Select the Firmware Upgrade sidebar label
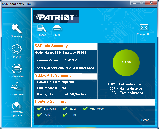 [x=17, y=114]
